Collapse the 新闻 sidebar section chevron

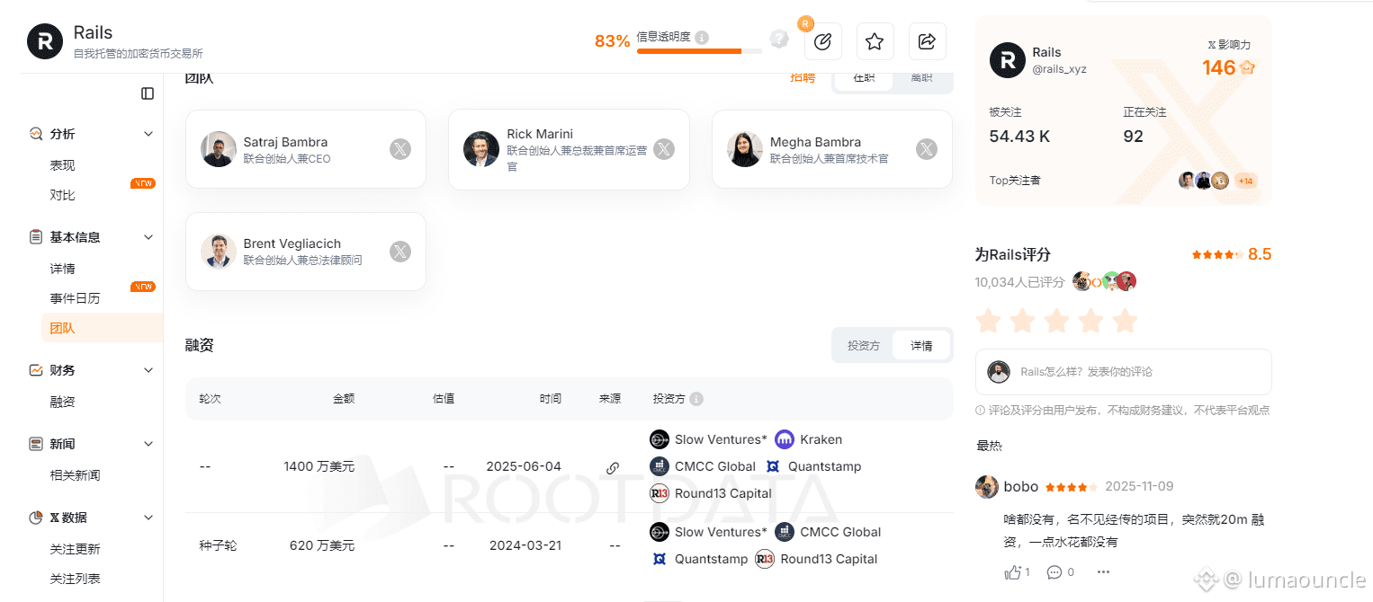tap(148, 444)
